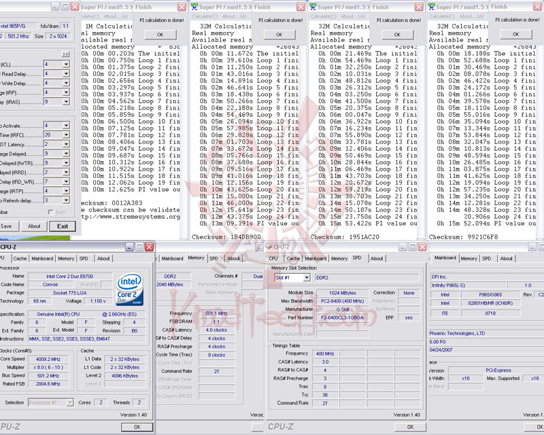
Task: Select Cache tab in the CPU-Z SPD window
Action: pyautogui.click(x=293, y=258)
